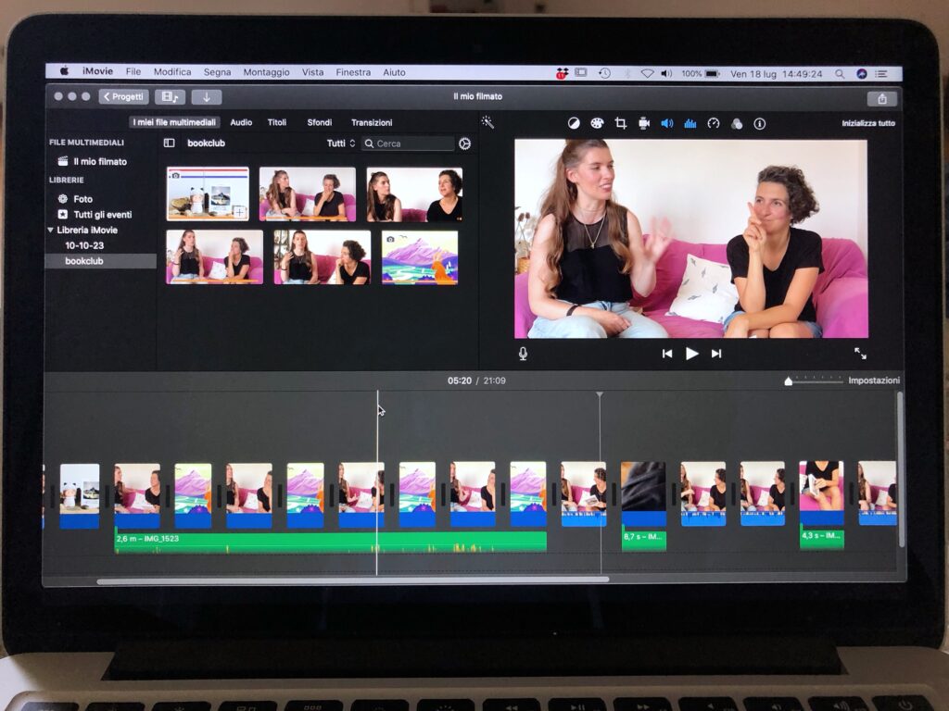Open the Vista menu
The width and height of the screenshot is (949, 711).
pos(312,72)
